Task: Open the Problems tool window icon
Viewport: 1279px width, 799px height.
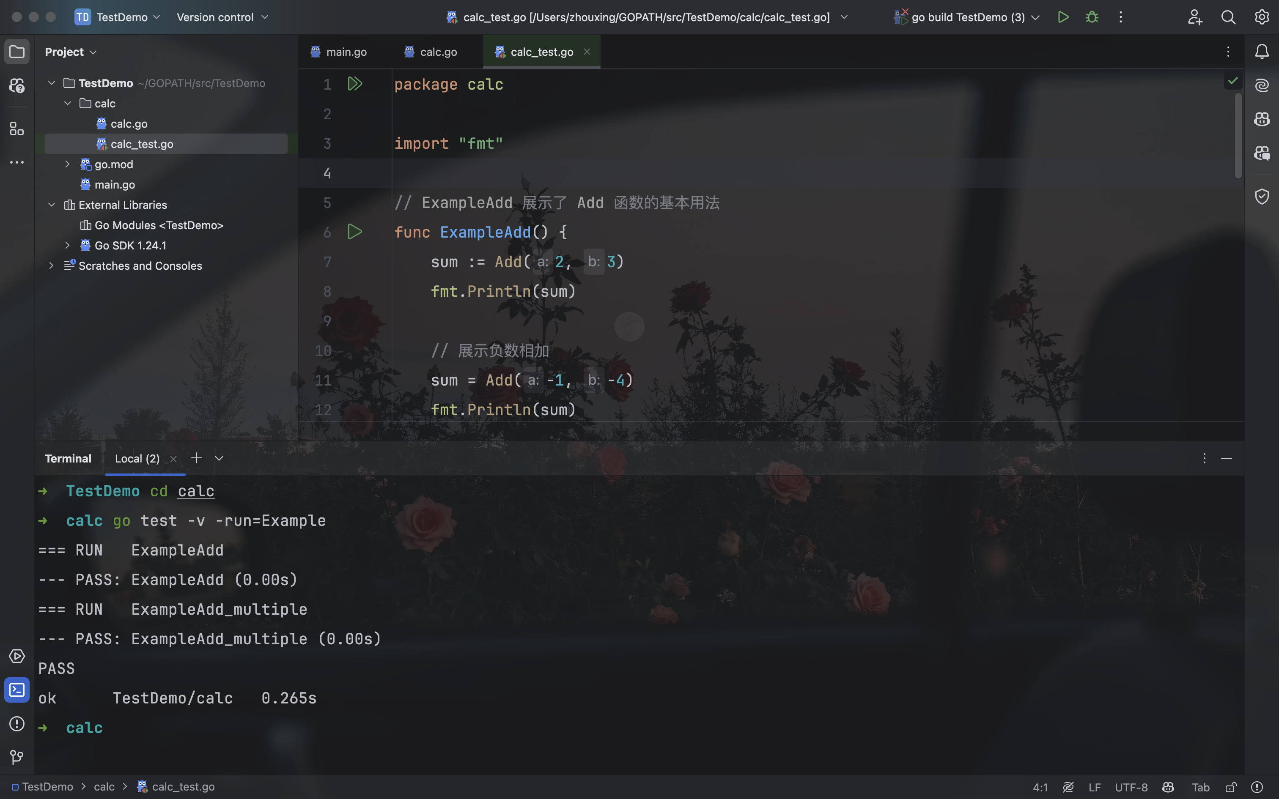Action: [17, 723]
